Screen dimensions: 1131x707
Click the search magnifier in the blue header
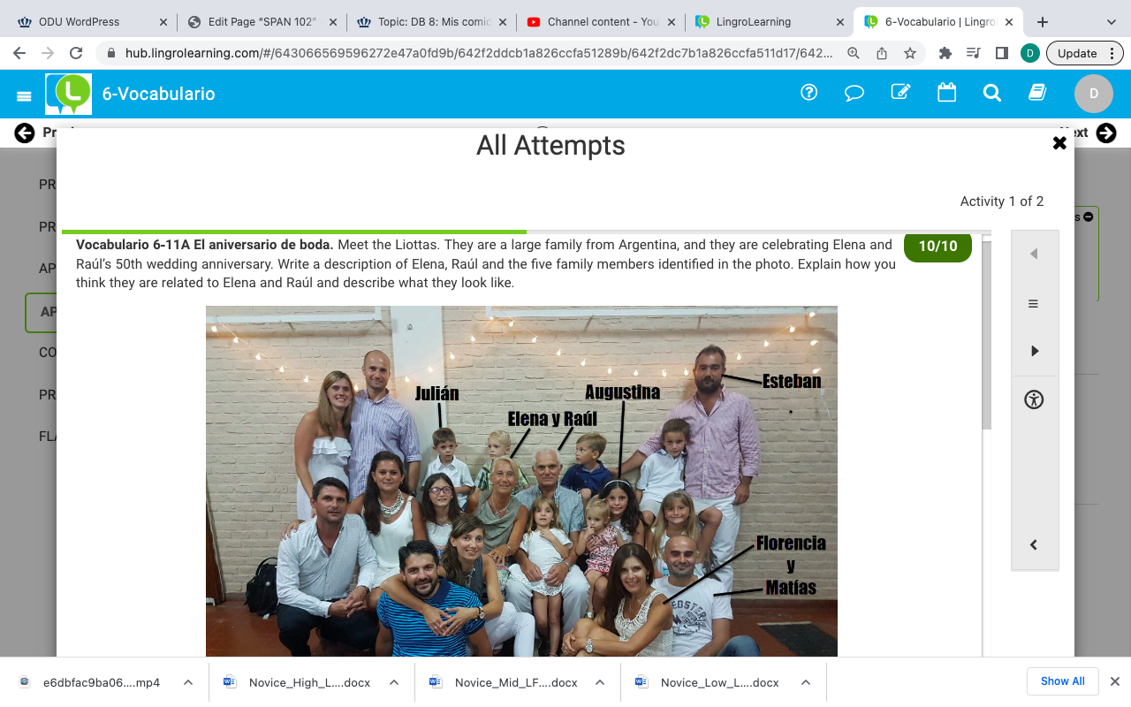992,93
